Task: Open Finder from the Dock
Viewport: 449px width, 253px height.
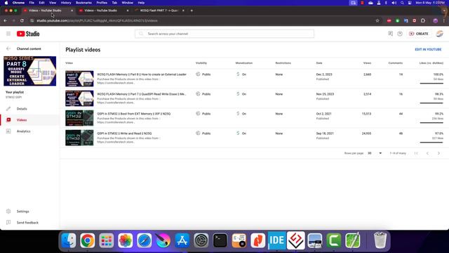Action: tap(69, 240)
